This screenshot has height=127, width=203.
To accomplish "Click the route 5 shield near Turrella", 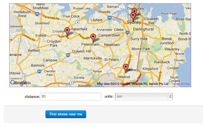I will click(72, 83).
